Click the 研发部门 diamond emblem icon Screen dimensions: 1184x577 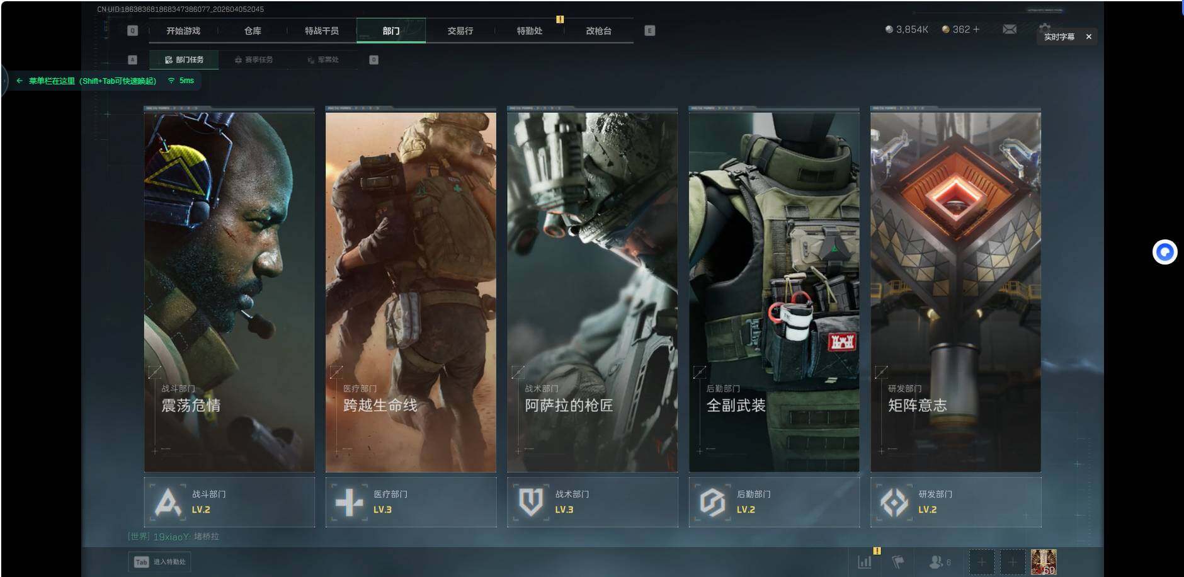pos(894,502)
